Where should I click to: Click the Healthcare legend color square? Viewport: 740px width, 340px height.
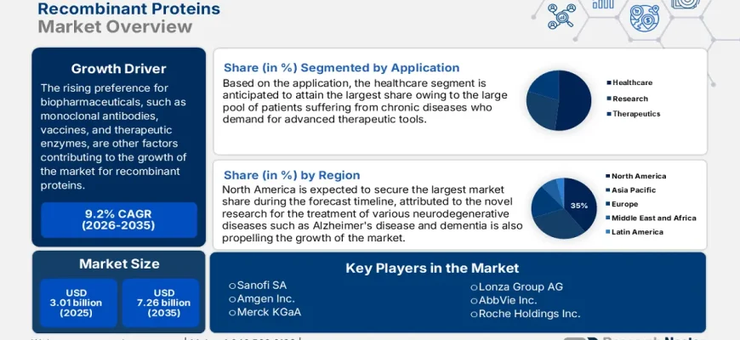pos(608,82)
